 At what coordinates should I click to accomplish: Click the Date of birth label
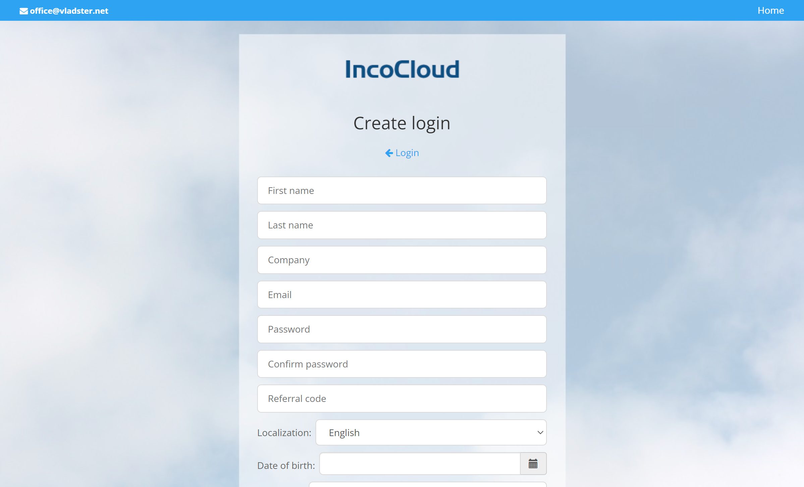point(286,466)
